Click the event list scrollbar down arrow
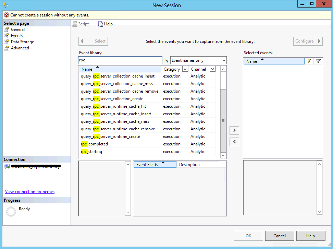 click(x=223, y=156)
